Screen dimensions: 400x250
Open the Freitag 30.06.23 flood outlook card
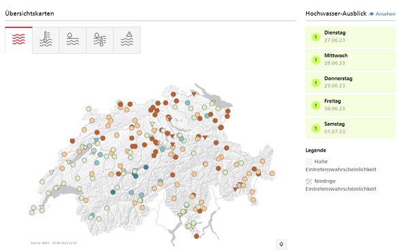point(350,105)
